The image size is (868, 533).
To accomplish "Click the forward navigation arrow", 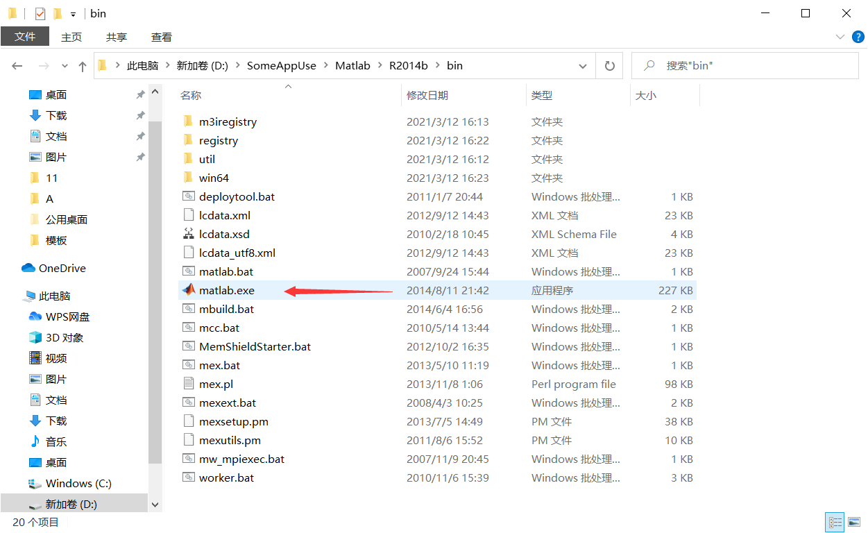I will [x=44, y=66].
